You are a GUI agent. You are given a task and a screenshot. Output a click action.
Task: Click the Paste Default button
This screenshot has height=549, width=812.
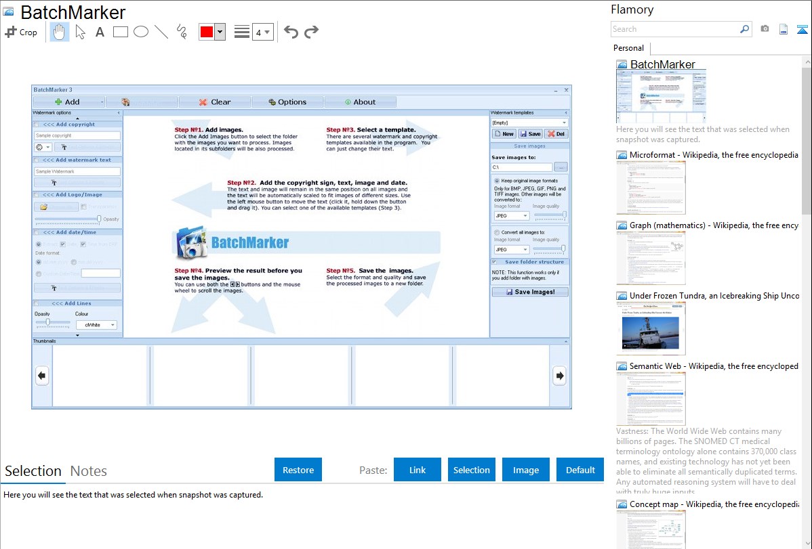point(580,469)
